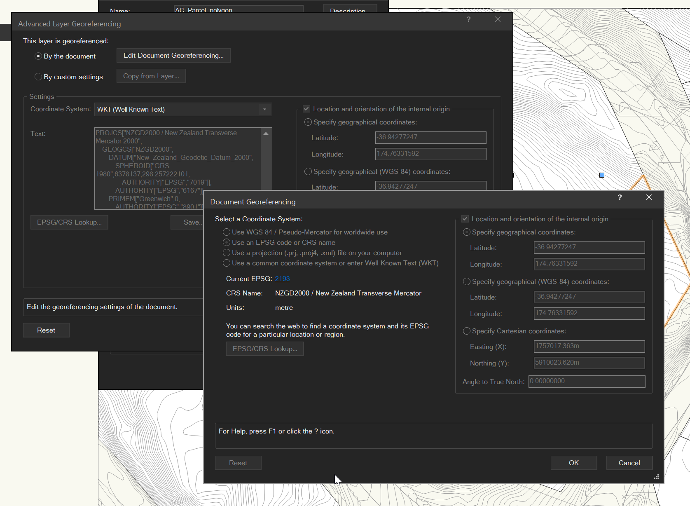Select the blue square handle on map
The width and height of the screenshot is (690, 506).
pyautogui.click(x=602, y=175)
